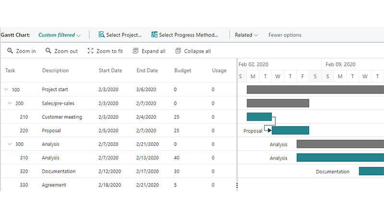This screenshot has width=384, height=218.
Task: Select the Agreement description in row 330
Action: pos(54,185)
